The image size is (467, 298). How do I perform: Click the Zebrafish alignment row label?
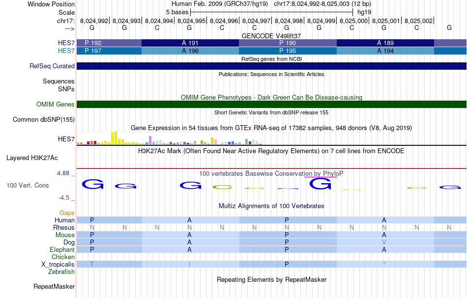[x=61, y=271]
